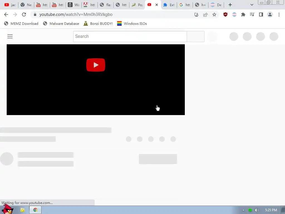Click the YouTube search submit button
This screenshot has height=214, width=285.
[196, 37]
